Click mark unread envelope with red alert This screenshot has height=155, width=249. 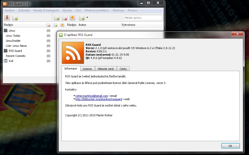65,18
